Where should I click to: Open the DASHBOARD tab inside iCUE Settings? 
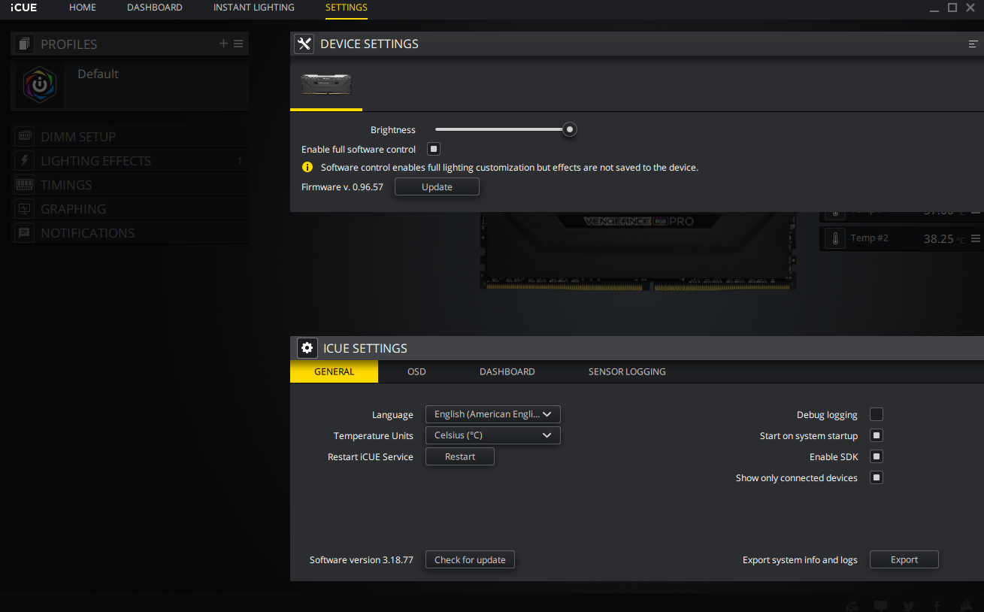pyautogui.click(x=507, y=371)
